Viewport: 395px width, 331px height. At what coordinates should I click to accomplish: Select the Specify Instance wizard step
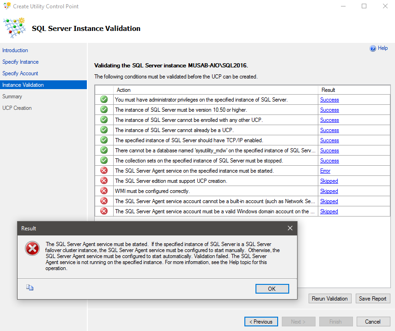[x=20, y=62]
